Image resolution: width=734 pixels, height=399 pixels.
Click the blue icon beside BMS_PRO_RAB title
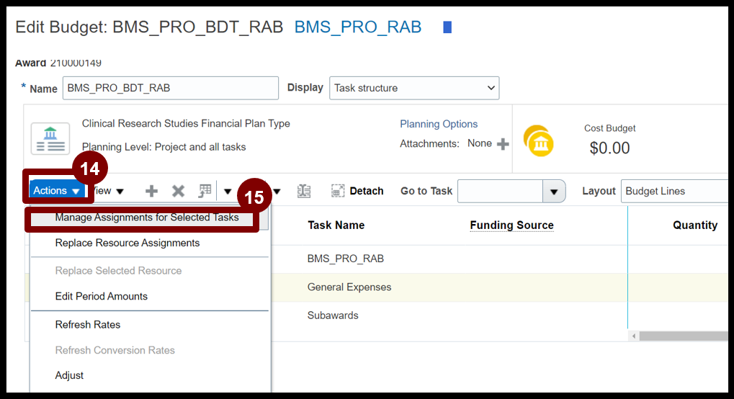[447, 27]
